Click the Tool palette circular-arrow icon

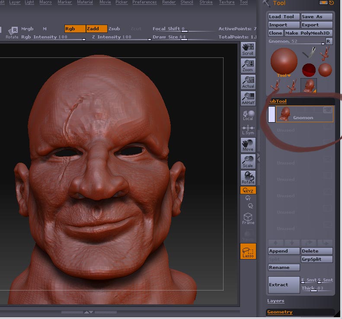click(331, 3)
